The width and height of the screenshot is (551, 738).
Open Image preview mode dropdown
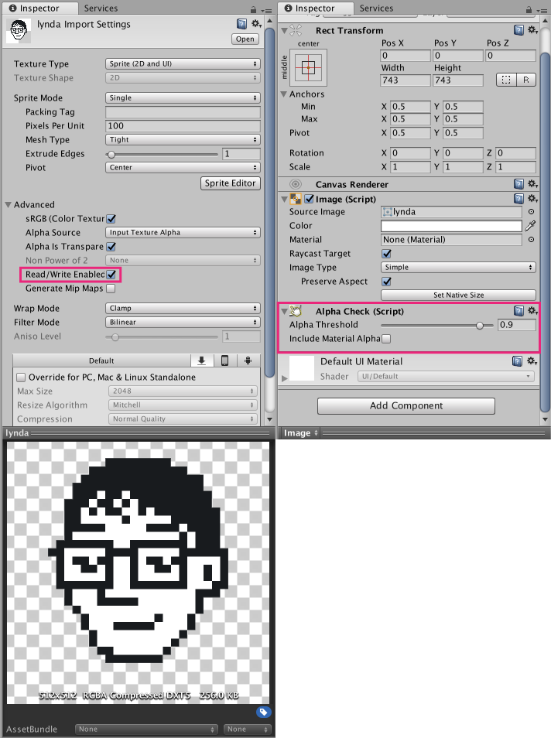[x=301, y=433]
